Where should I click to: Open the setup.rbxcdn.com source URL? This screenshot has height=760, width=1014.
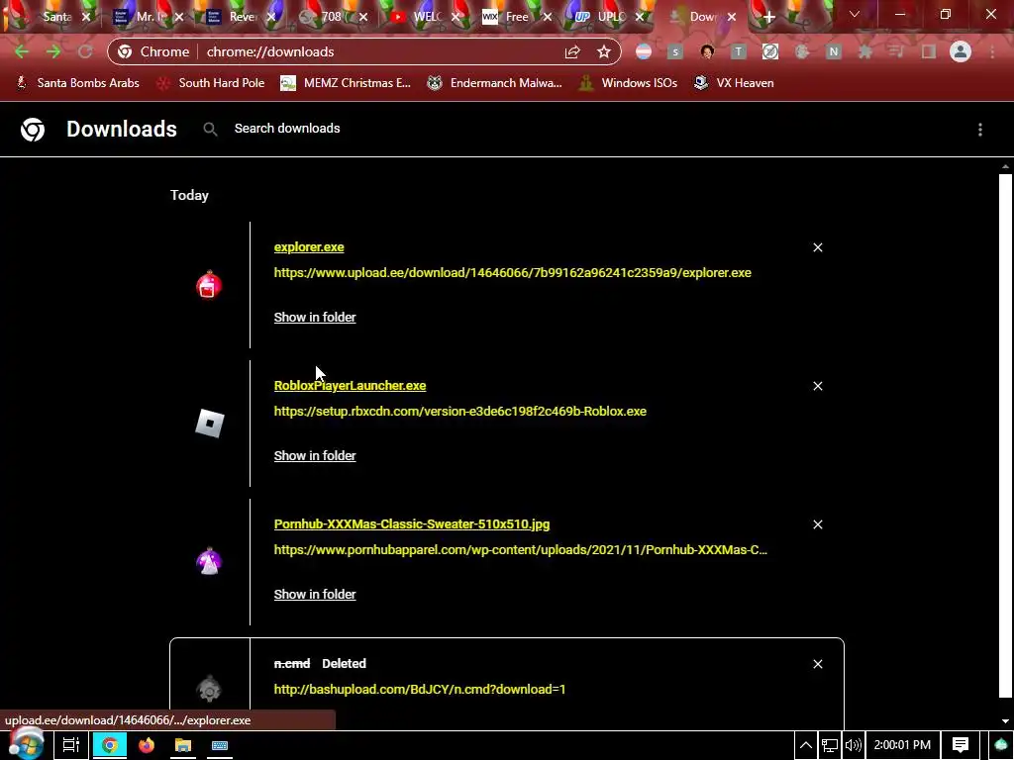(x=459, y=411)
